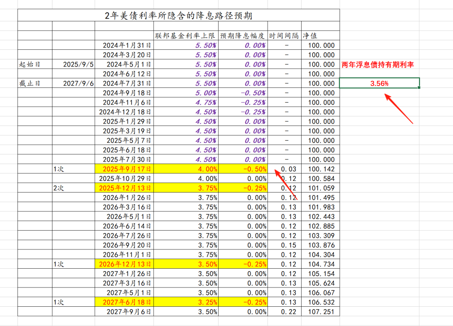Select the 净值 header cell
This screenshot has height=326, width=453.
point(320,36)
